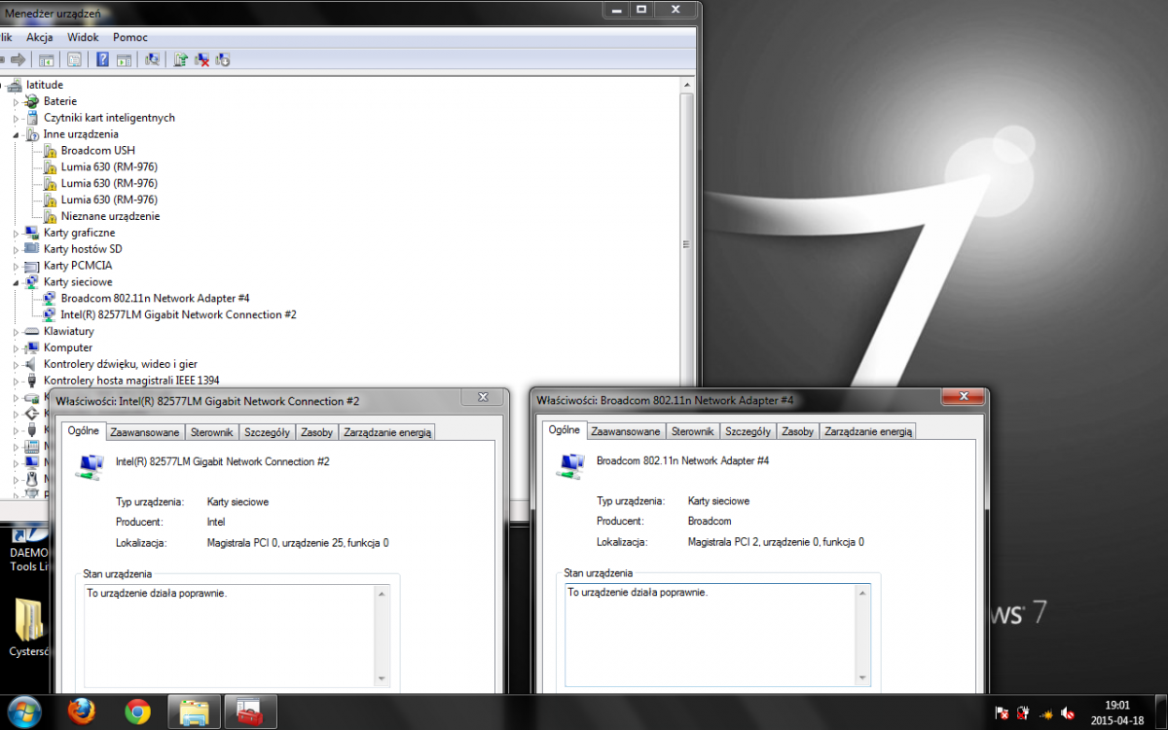The image size is (1168, 730).
Task: Open Sterownik tab in Broadcom properties
Action: (x=693, y=432)
